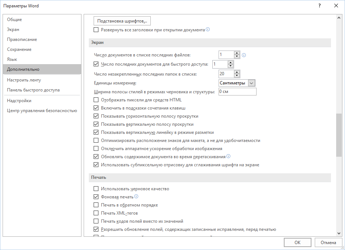Open the «Единицы измерения» dropdown

coord(252,83)
